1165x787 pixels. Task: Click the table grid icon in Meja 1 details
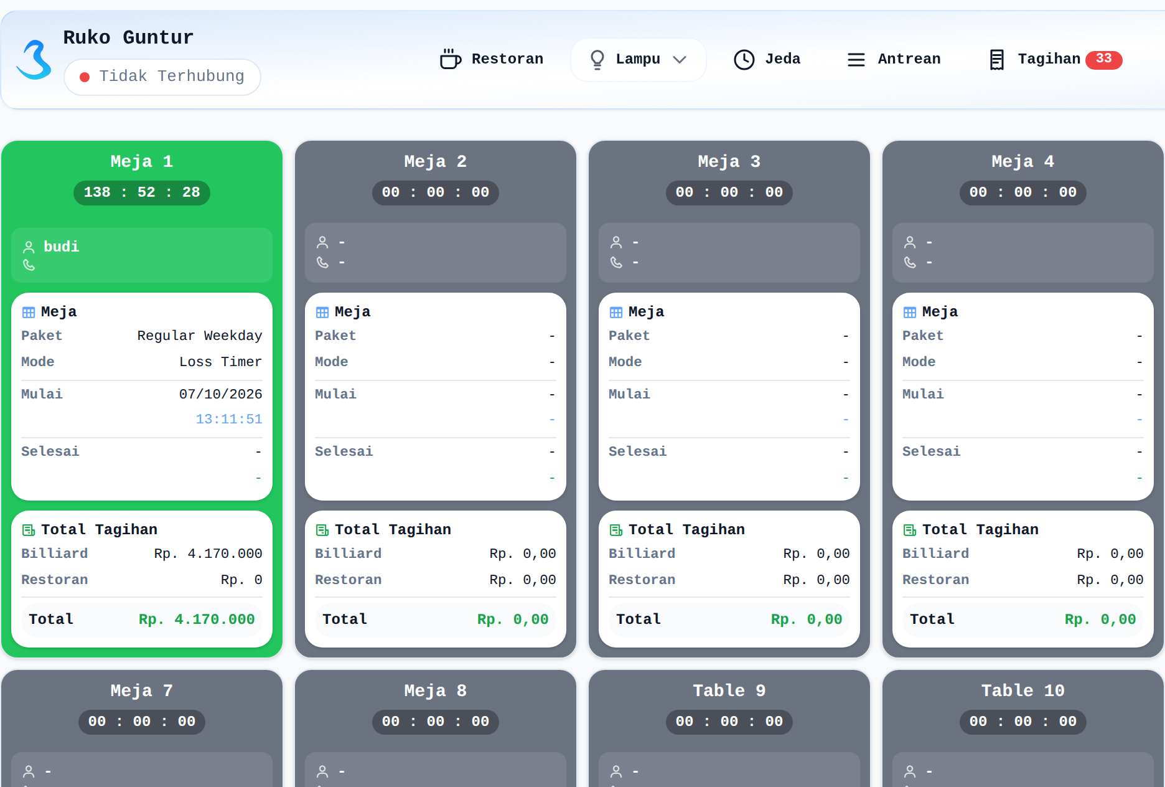[29, 312]
